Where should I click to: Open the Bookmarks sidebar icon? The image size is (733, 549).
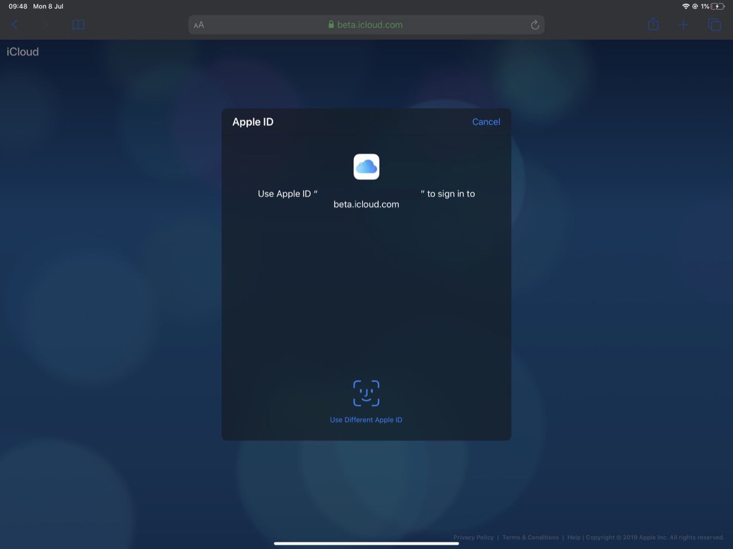[x=77, y=25]
